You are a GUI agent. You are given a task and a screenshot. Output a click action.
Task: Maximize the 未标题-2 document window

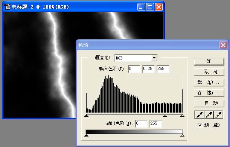[x=150, y=7]
